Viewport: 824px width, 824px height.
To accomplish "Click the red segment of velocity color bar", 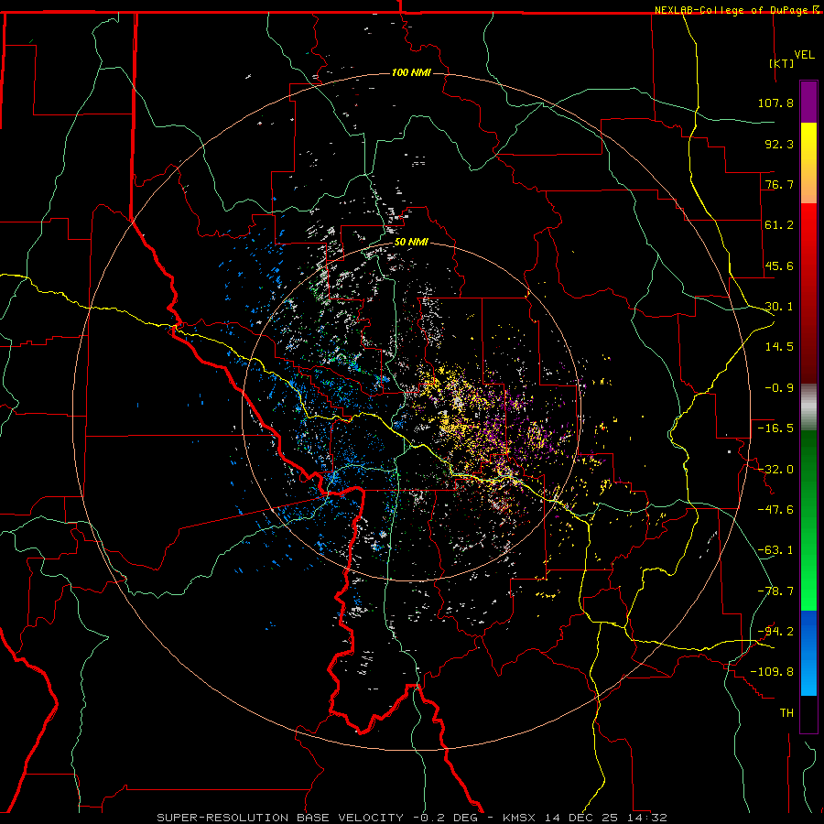I will (x=808, y=293).
